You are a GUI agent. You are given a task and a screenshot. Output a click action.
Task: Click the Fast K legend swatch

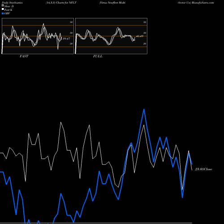pyautogui.click(x=3, y=9)
